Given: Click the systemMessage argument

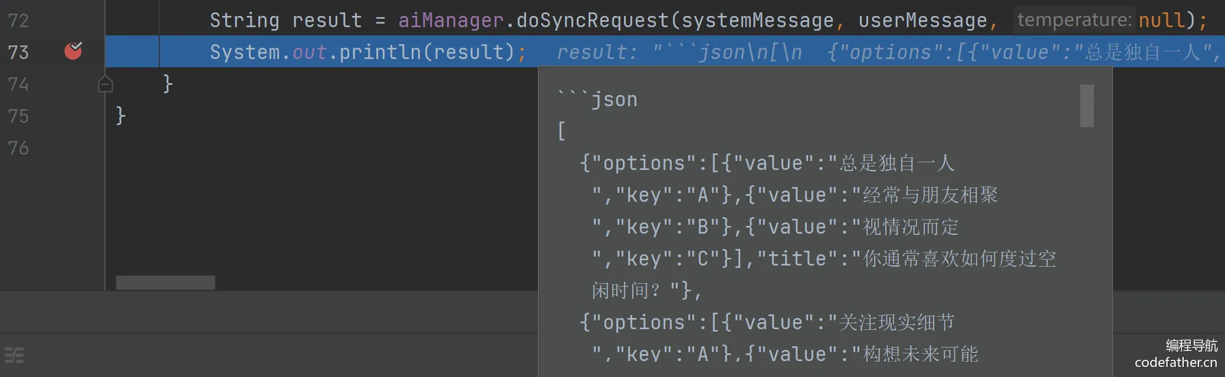Looking at the screenshot, I should pos(757,21).
